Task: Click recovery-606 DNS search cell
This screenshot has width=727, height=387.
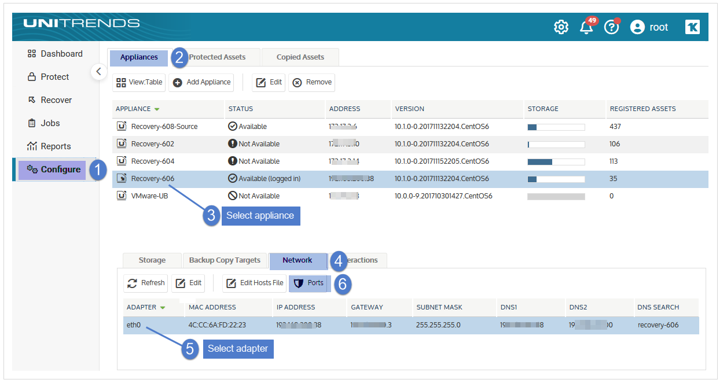Action: [658, 325]
